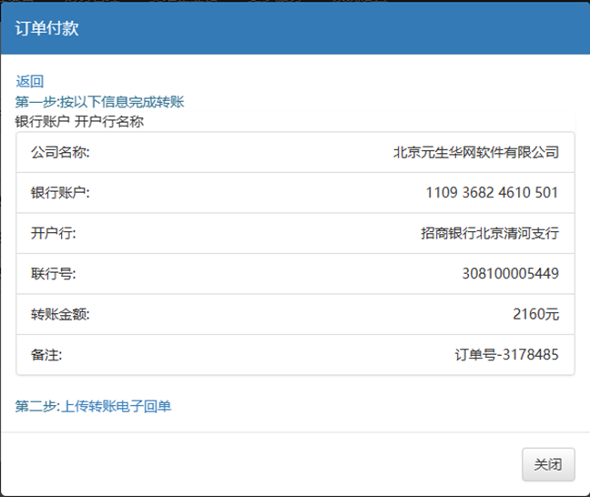Select the 银行账户: label in the table

(x=60, y=193)
